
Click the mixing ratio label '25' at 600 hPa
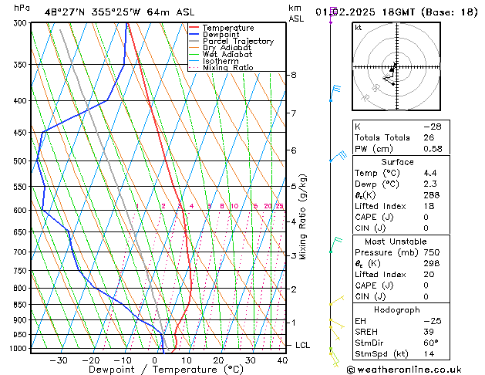279,206
